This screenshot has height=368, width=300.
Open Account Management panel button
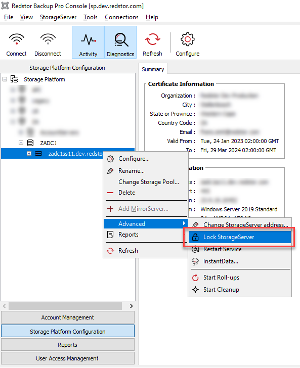68,317
